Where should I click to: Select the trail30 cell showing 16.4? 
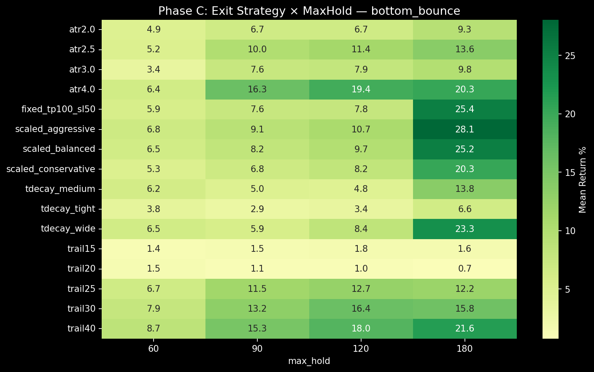(361, 308)
